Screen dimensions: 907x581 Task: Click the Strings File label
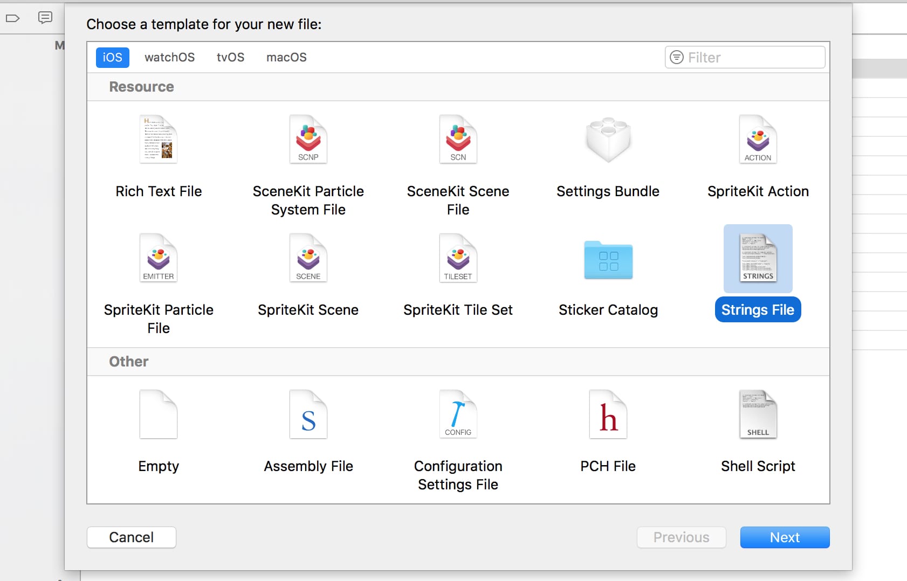coord(758,310)
